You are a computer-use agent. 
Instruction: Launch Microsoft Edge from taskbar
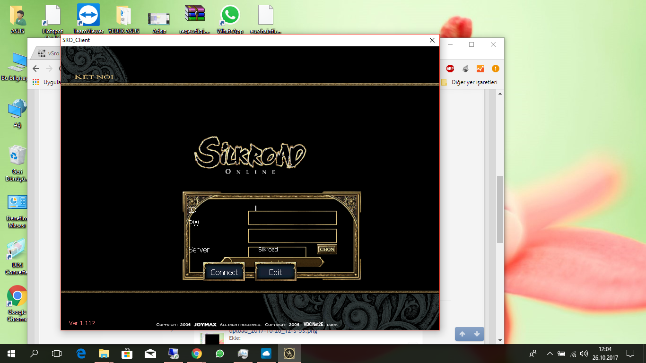81,353
